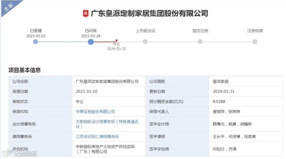
Task: Click the 王长平，何诗博，张家昊 lawyers cell
Action: click(246, 136)
